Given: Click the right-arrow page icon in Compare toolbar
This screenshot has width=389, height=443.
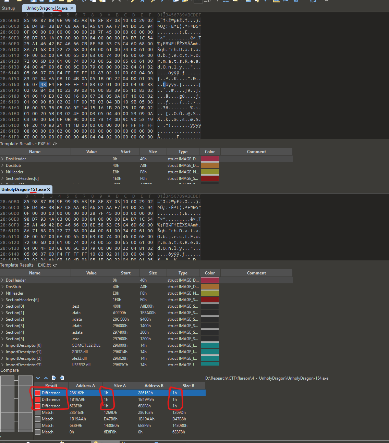Looking at the screenshot, I should (x=62, y=378).
